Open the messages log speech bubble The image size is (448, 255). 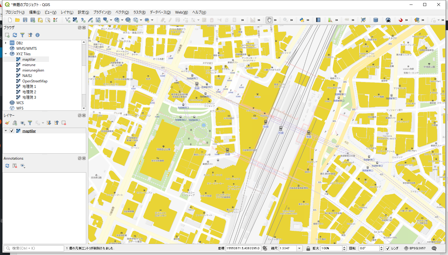(x=434, y=248)
